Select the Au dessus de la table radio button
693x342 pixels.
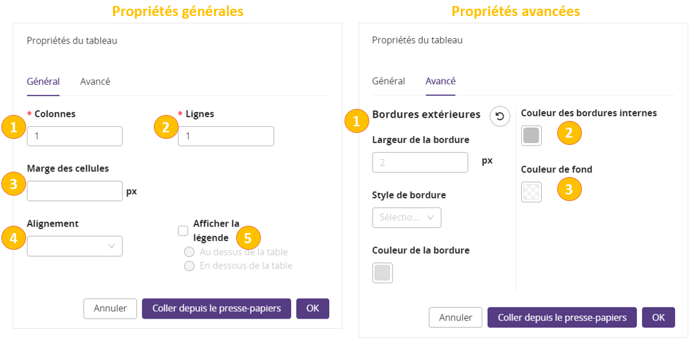point(189,252)
